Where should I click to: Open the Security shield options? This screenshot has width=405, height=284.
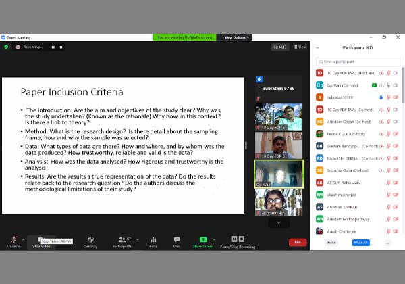click(90, 239)
